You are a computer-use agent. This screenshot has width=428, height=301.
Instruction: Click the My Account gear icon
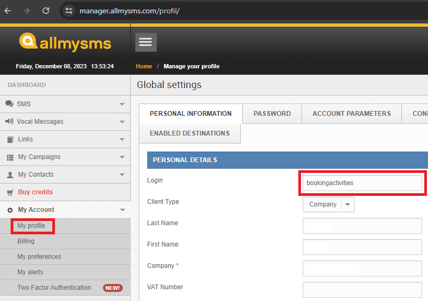click(10, 210)
